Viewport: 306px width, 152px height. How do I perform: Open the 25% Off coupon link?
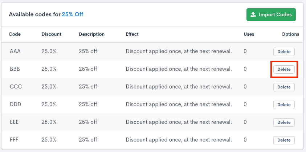pyautogui.click(x=73, y=14)
